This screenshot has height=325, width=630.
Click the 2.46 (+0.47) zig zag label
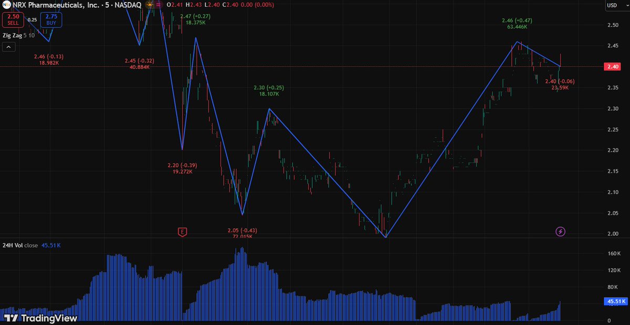517,20
